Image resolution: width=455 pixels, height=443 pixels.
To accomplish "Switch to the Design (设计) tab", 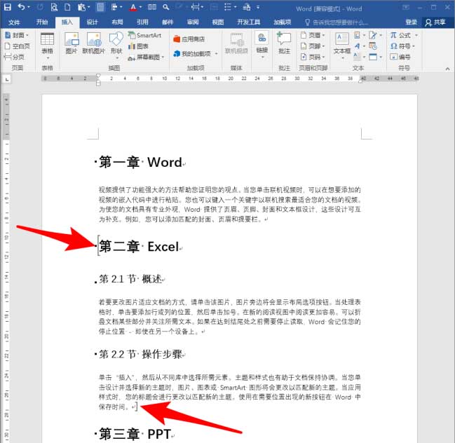I will pos(93,22).
